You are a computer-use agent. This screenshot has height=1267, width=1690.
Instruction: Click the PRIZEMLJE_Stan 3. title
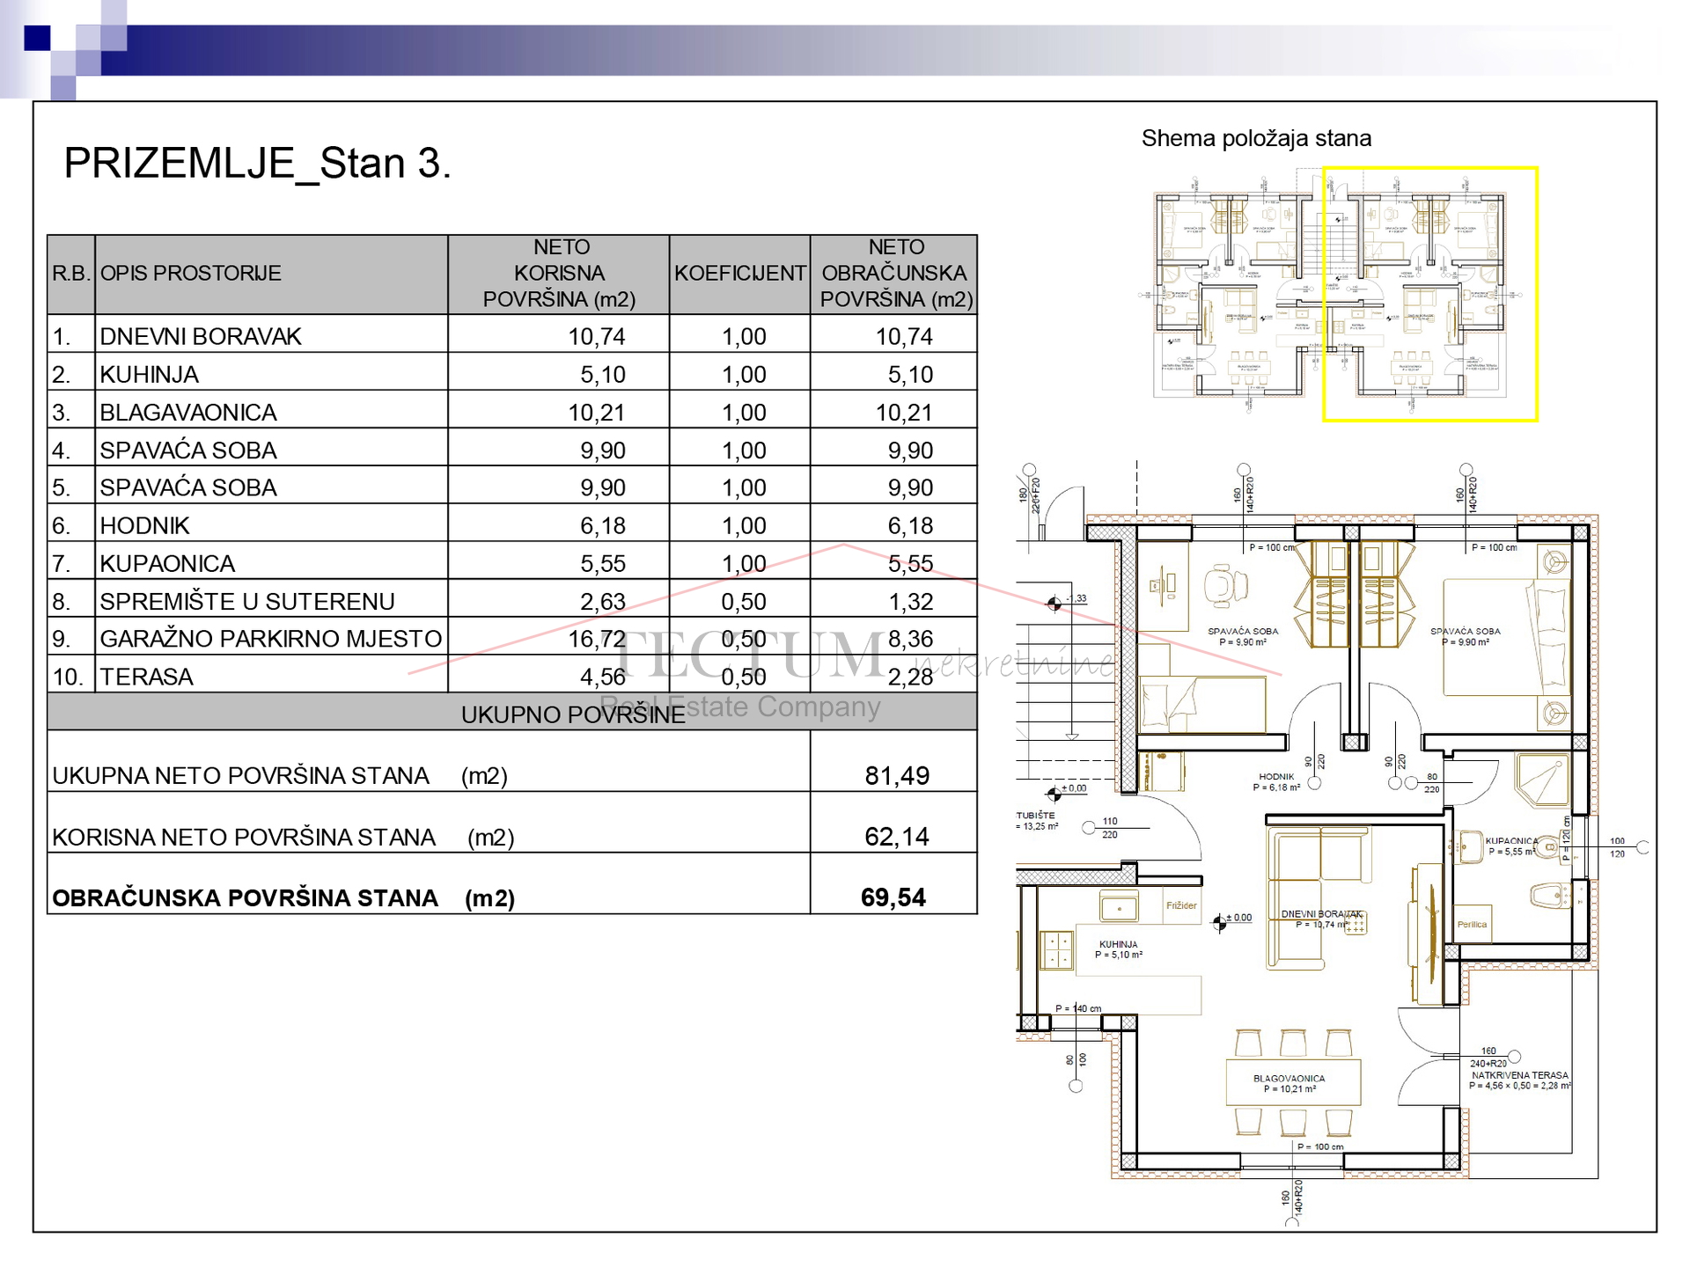pyautogui.click(x=257, y=164)
